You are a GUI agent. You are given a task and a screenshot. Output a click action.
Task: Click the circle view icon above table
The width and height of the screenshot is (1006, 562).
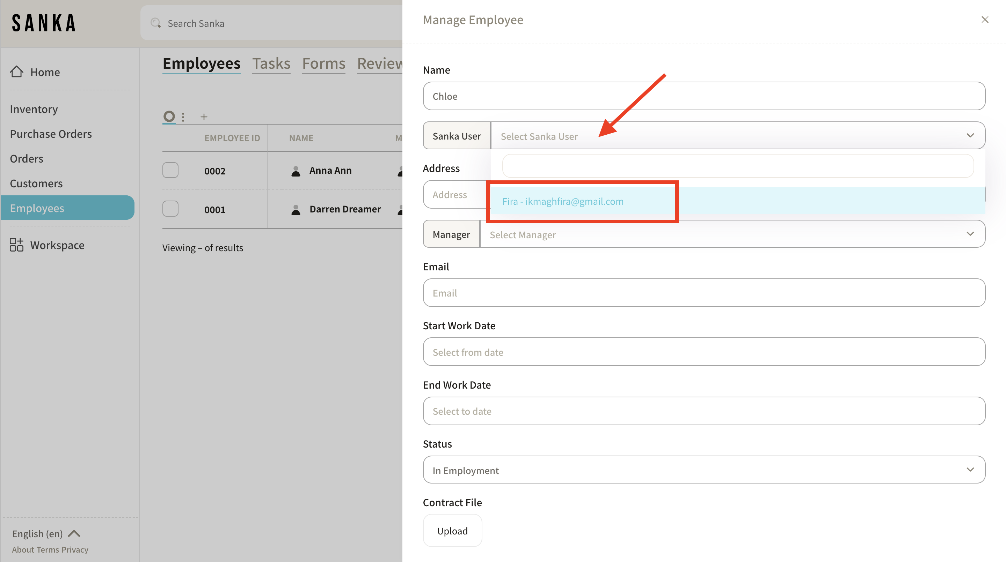[169, 116]
